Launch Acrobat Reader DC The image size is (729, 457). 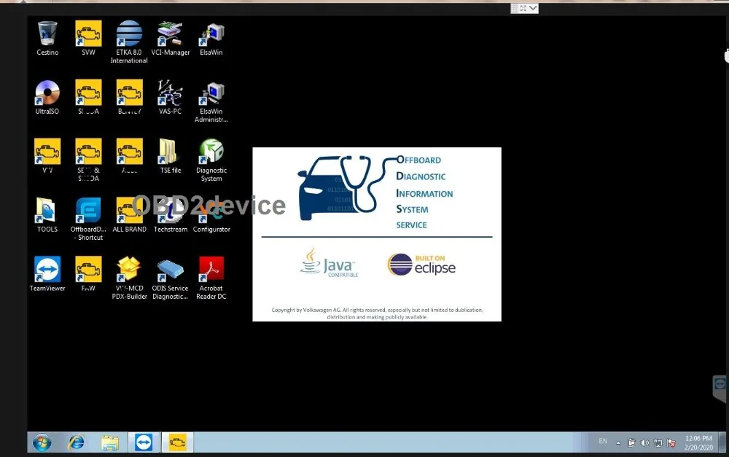[211, 278]
